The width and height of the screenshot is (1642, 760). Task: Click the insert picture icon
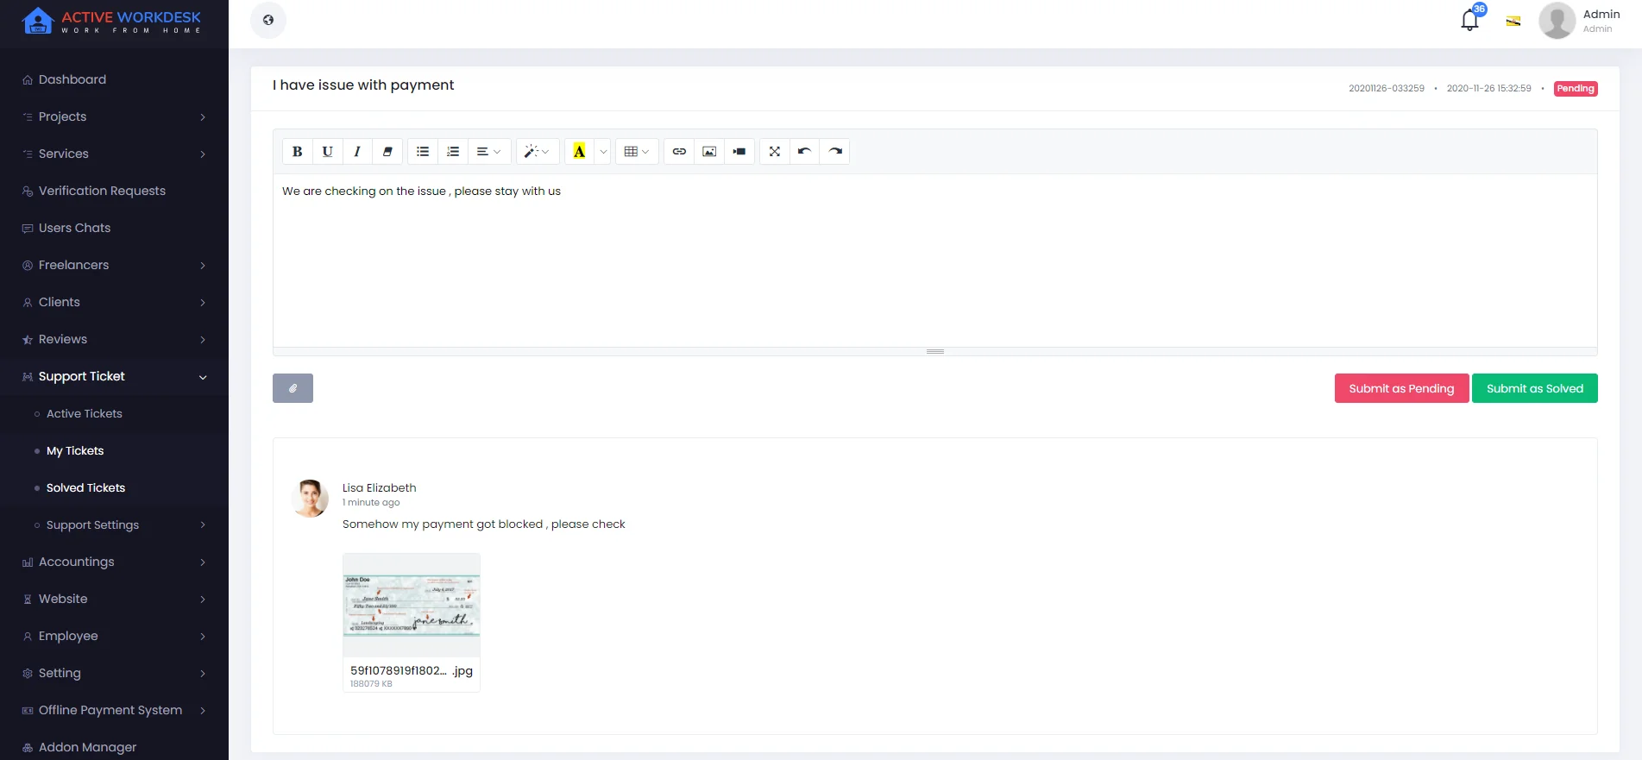click(x=709, y=152)
